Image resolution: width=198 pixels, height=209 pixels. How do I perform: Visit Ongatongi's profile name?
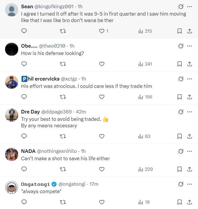coord(35,184)
